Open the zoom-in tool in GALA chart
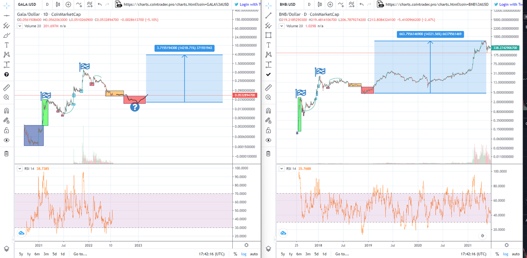527x258 pixels. 6,97
